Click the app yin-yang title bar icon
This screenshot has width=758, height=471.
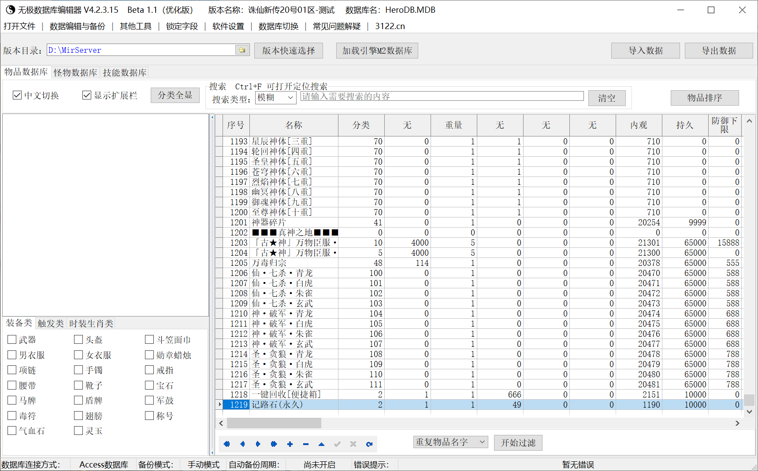coord(10,10)
